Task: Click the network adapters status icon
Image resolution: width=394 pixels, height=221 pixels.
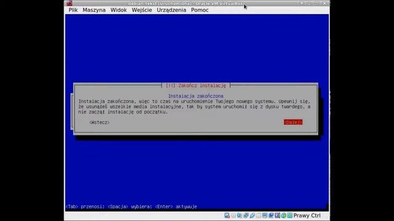Action: 246,215
